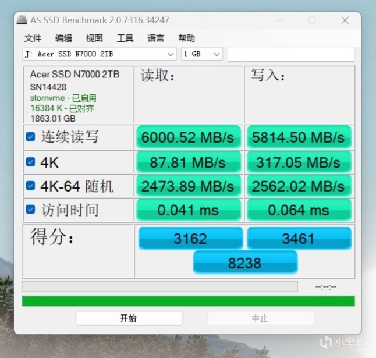The width and height of the screenshot is (376, 358).
Task: Minimize the AS SSD Benchmark window
Action: click(279, 20)
